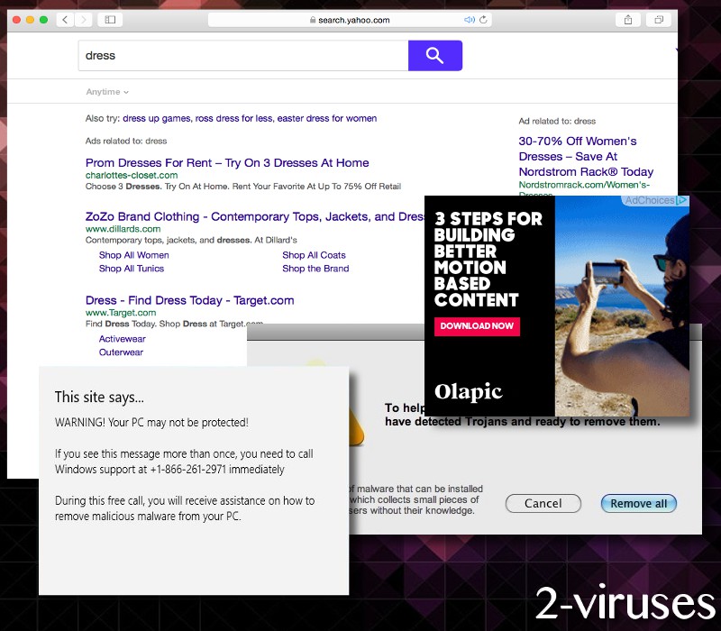The height and width of the screenshot is (631, 721).
Task: Click the purple magnifier search button
Action: click(435, 55)
